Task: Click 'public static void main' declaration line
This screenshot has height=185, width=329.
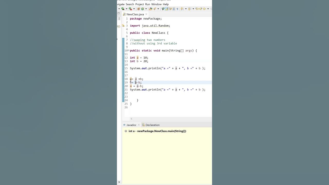Action: [x=163, y=51]
